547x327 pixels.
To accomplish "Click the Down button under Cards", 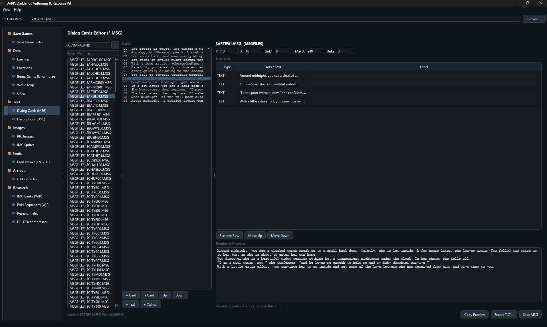I will point(180,295).
